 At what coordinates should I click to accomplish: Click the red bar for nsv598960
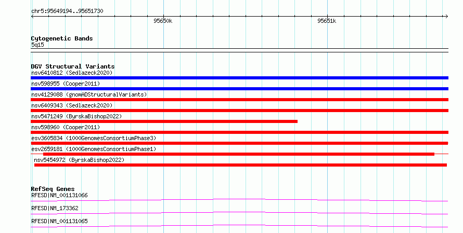(239, 132)
